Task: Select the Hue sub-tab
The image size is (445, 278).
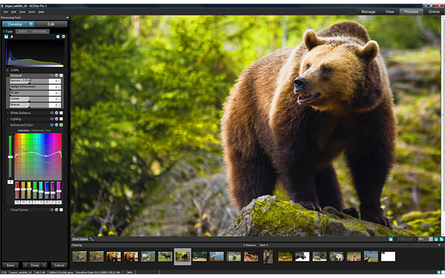Action: (49, 130)
